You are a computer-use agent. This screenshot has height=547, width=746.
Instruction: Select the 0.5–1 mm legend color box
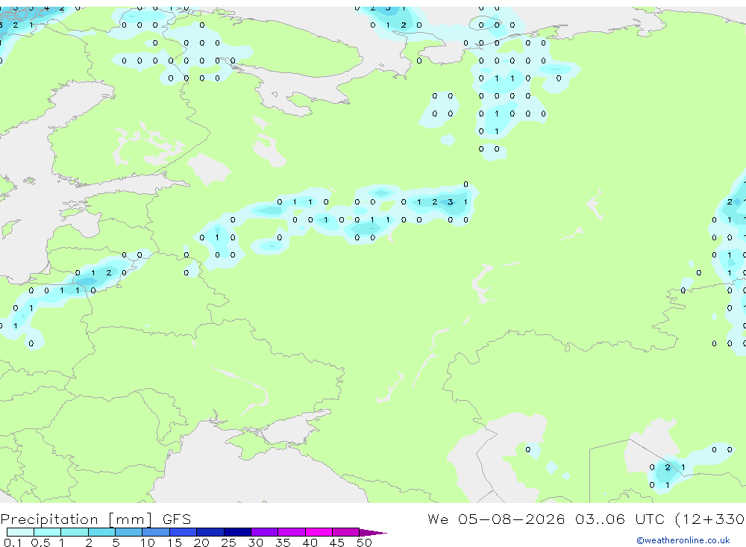47,532
